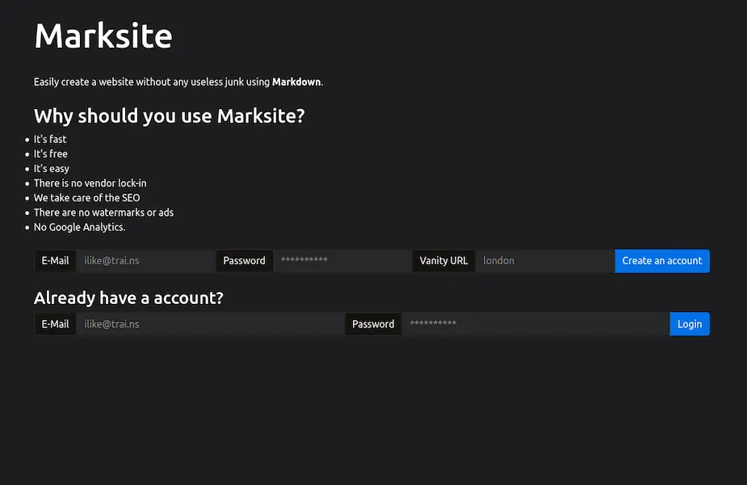Image resolution: width=747 pixels, height=485 pixels.
Task: Click the Vanity URL label
Action: click(x=443, y=261)
